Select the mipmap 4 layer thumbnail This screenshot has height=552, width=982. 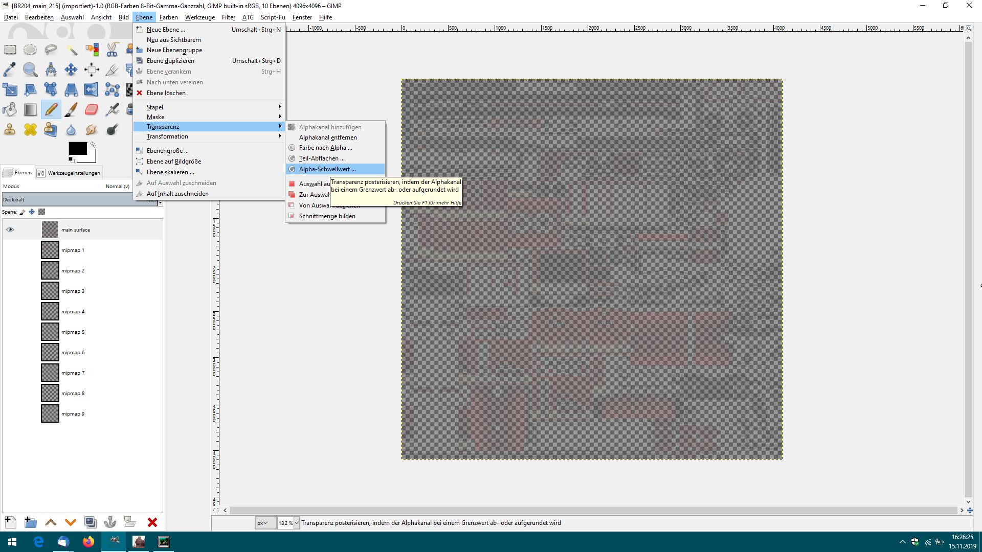[x=50, y=311]
